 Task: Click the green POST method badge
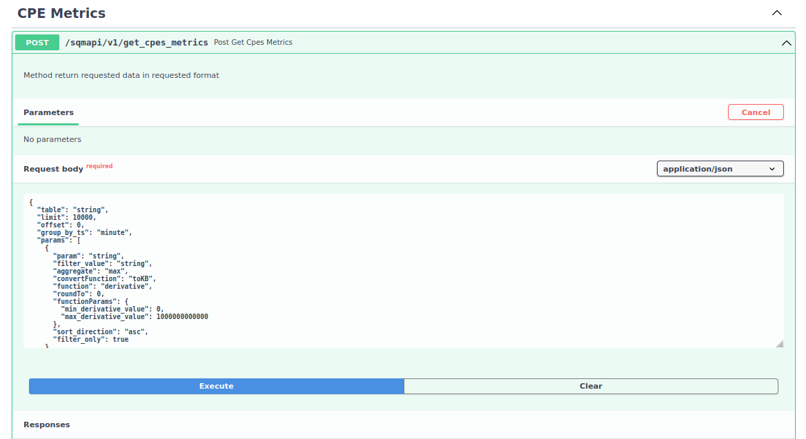click(x=37, y=43)
